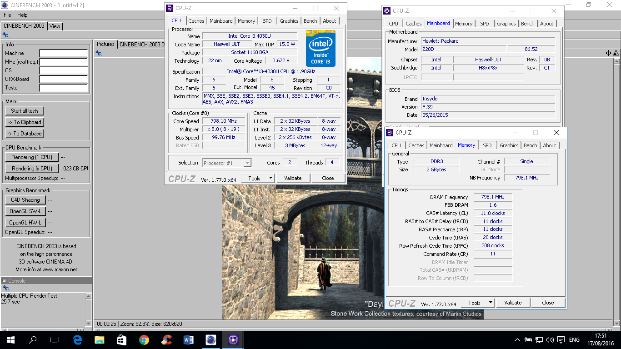The image size is (621, 349).
Task: Run OpenGL SW-L benchmark
Action: click(x=25, y=211)
